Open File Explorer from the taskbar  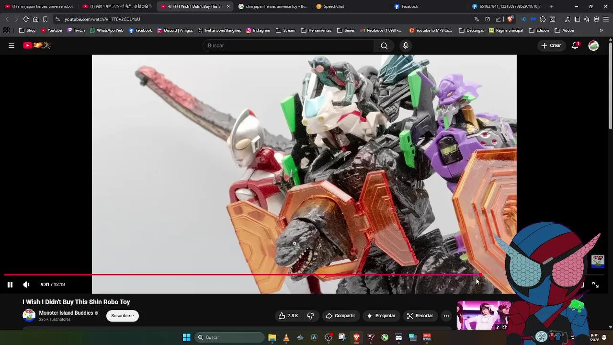[272, 337]
